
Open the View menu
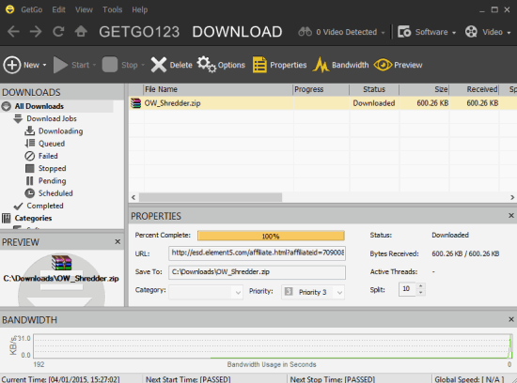tap(84, 9)
